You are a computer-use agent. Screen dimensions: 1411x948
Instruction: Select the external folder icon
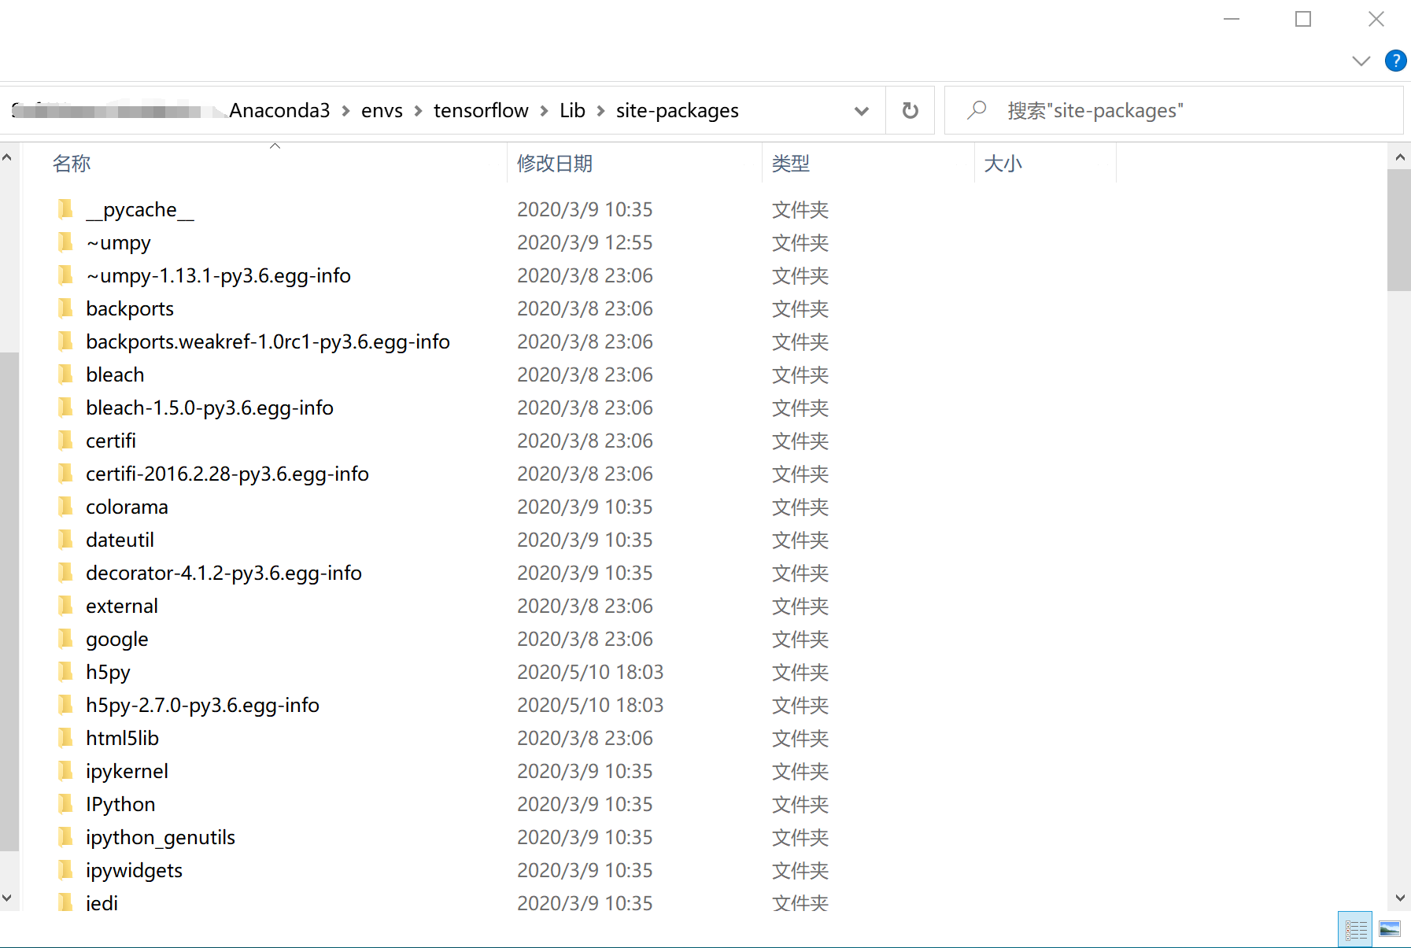click(65, 606)
